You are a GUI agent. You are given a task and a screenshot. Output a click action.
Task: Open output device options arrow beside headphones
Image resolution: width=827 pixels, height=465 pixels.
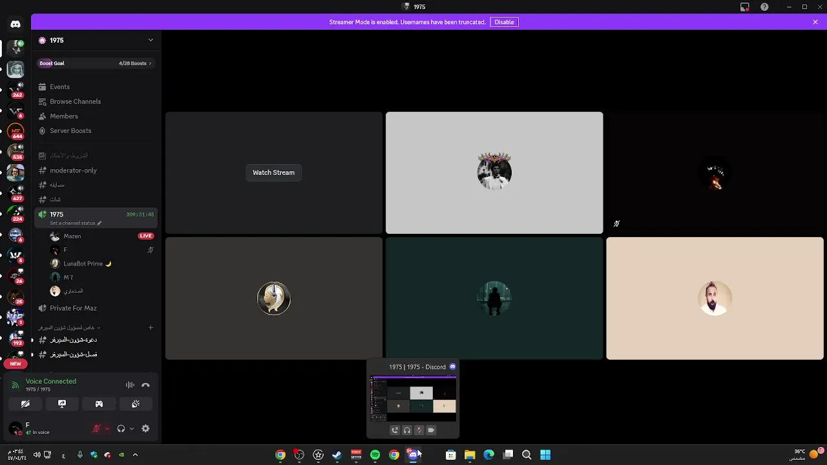coord(132,428)
